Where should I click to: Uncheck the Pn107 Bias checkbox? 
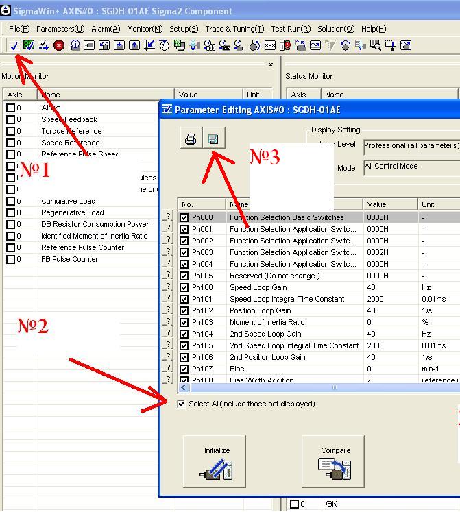pos(184,369)
